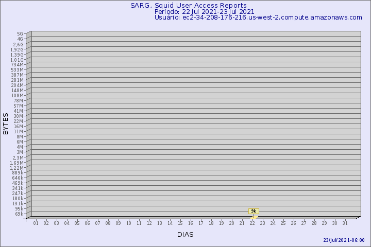This screenshot has width=371, height=247.
Task: Click day 05 on the x-axis
Action: 77,223
